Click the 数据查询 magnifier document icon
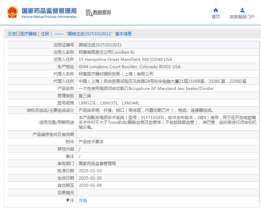Screen dimensions: 261x209 pyautogui.click(x=89, y=13)
